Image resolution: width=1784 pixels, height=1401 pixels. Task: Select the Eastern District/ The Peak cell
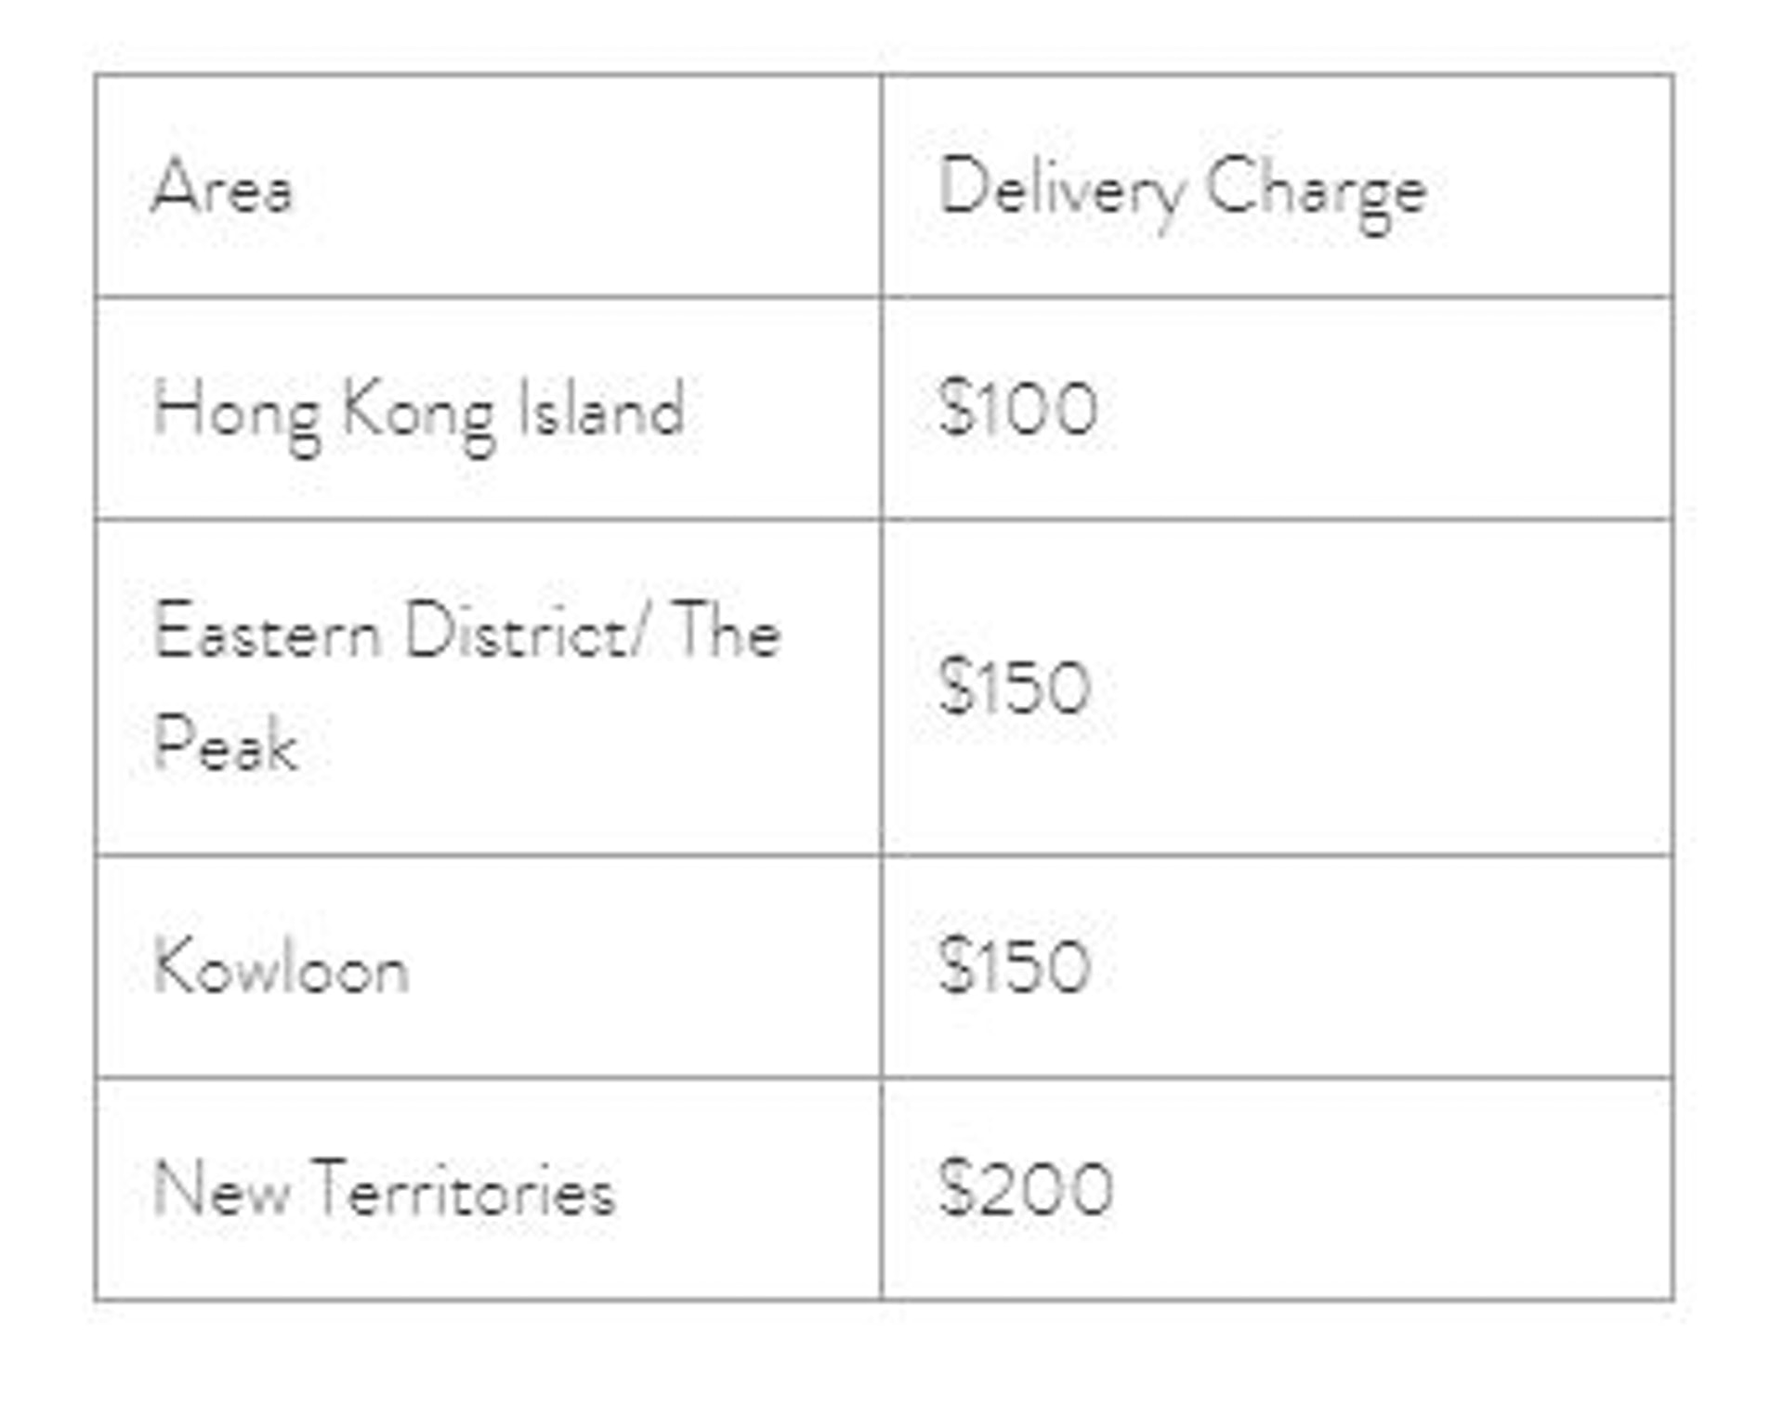(x=465, y=686)
